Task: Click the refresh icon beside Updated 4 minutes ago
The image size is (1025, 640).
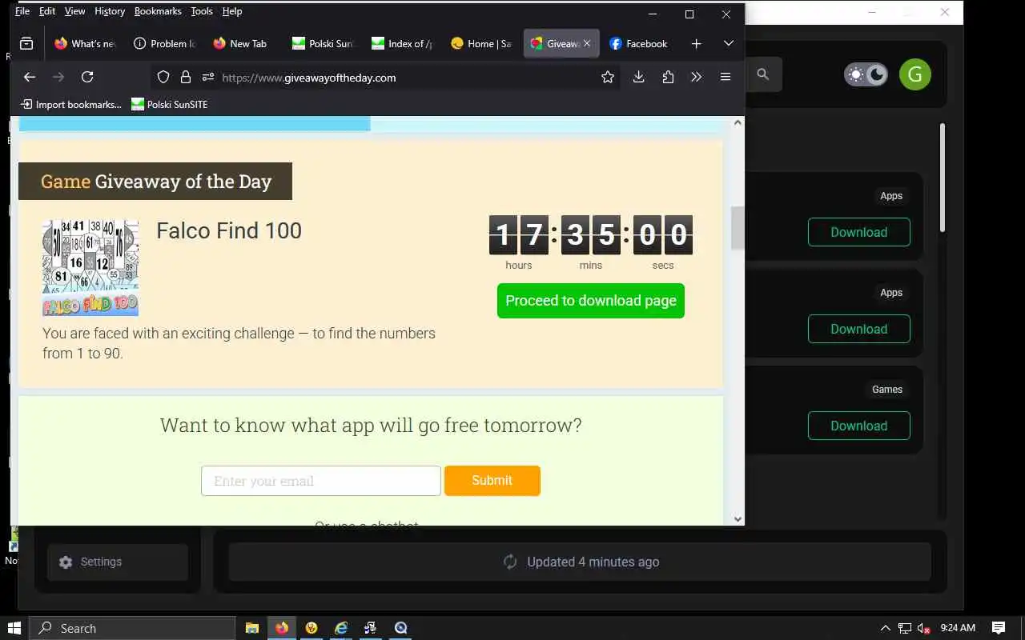Action: pyautogui.click(x=510, y=562)
